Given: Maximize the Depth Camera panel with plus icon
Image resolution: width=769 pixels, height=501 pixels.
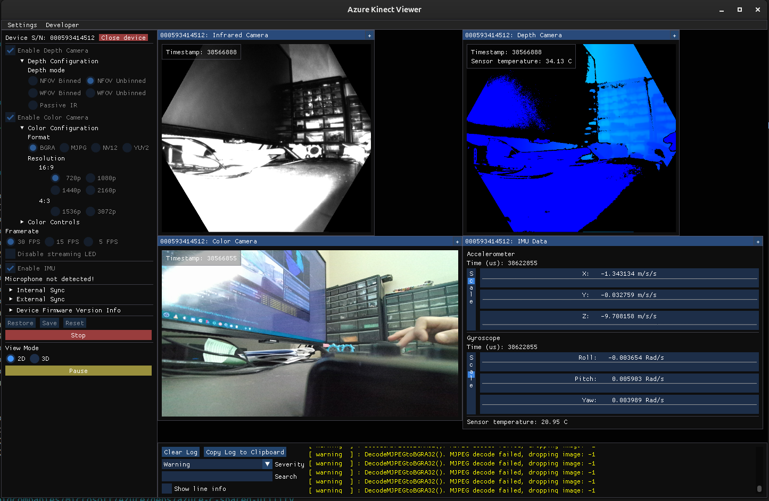Looking at the screenshot, I should [x=674, y=36].
